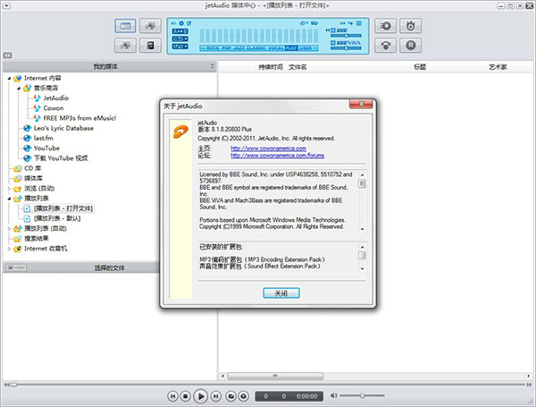Click the BBE ViVA level slider
The width and height of the screenshot is (536, 407).
point(346,48)
